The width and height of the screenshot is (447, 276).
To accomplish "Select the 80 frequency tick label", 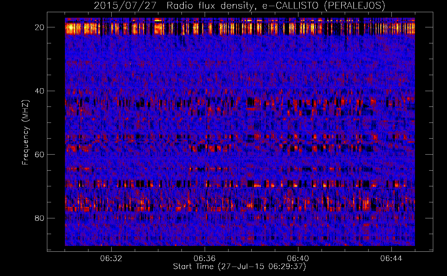I will click(x=40, y=218).
